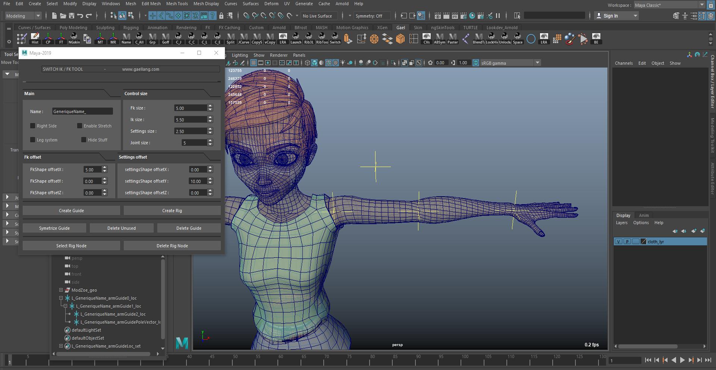This screenshot has width=716, height=370.
Task: Click the Split shelf tool icon
Action: 230,38
